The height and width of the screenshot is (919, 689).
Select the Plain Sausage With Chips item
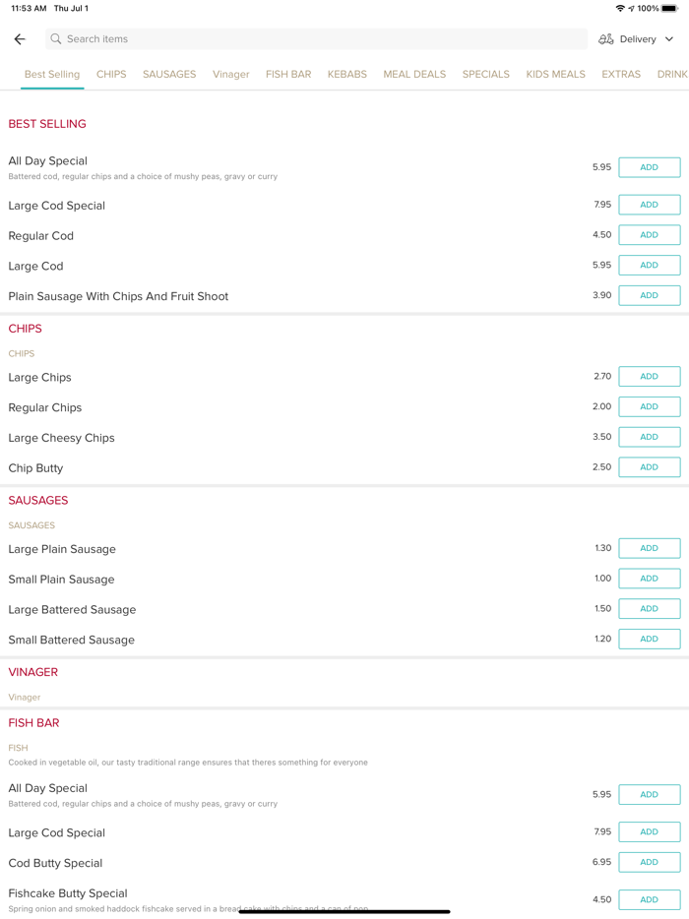click(x=118, y=296)
